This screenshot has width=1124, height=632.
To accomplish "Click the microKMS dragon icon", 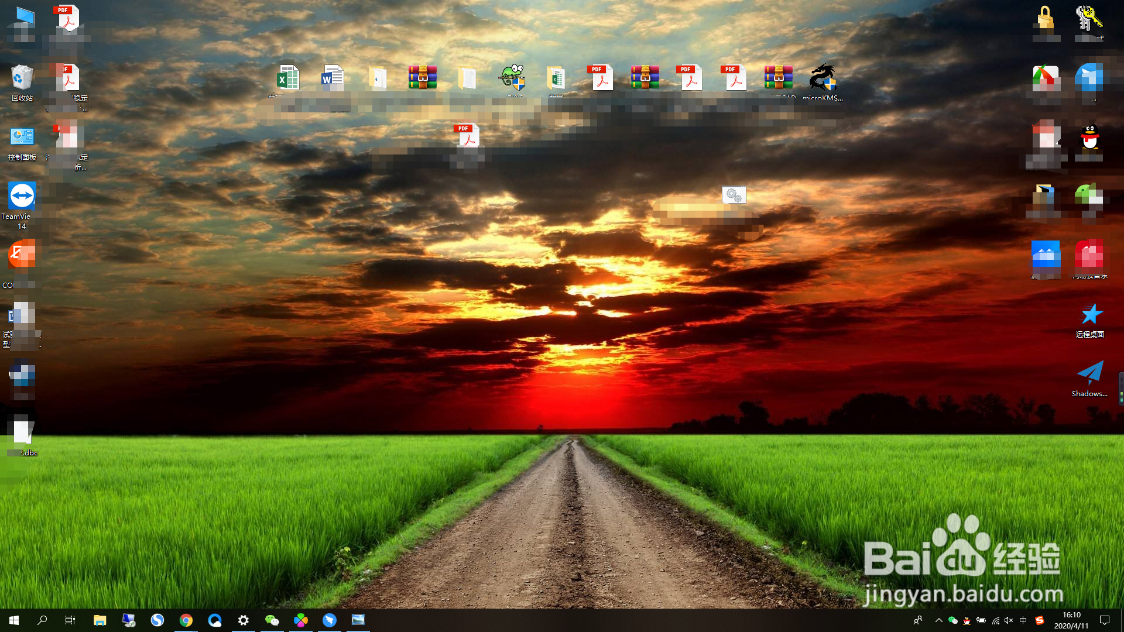I will point(823,78).
